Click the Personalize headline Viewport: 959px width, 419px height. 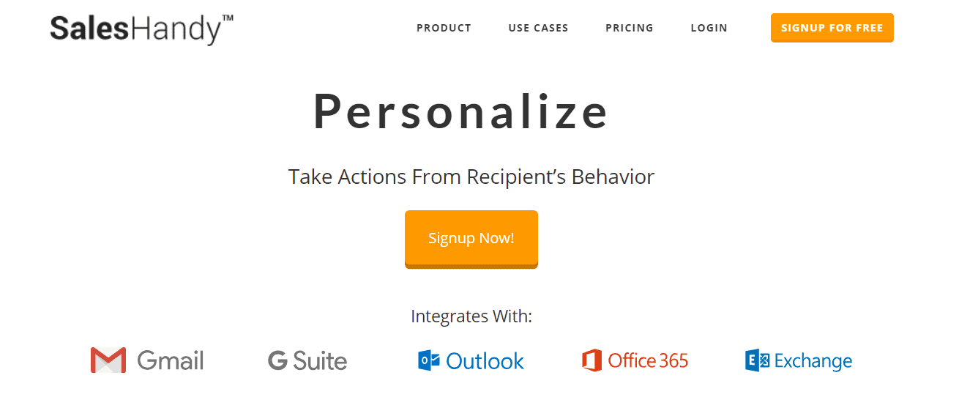461,111
